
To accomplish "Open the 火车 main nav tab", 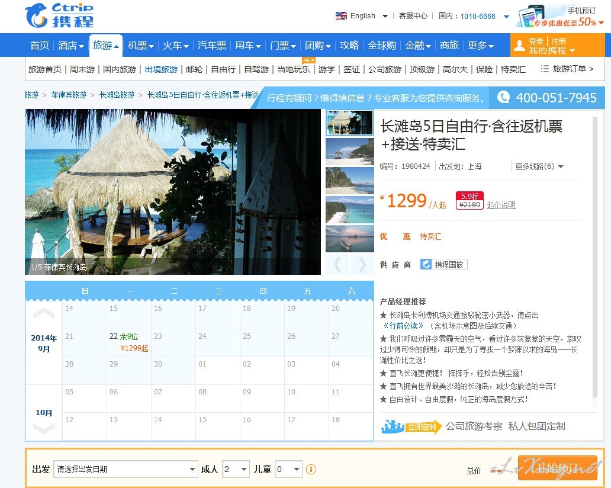I will tap(175, 45).
